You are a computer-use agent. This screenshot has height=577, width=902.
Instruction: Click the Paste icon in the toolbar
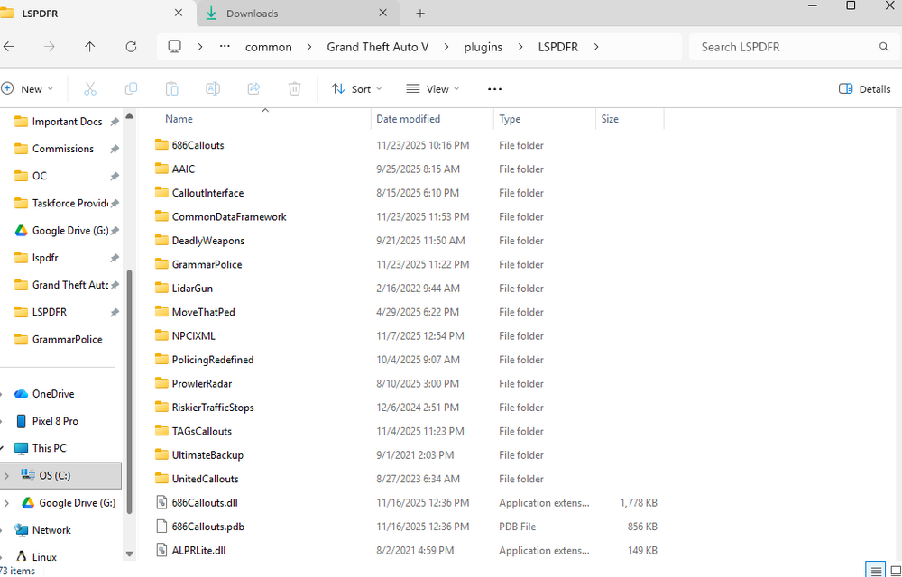171,88
